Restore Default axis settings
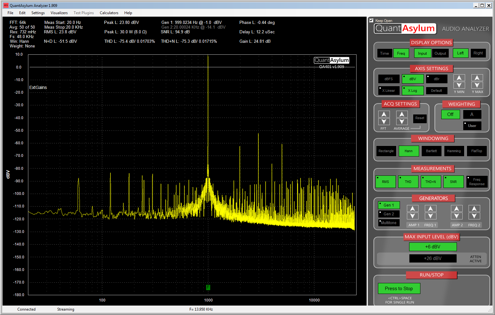 pos(437,91)
